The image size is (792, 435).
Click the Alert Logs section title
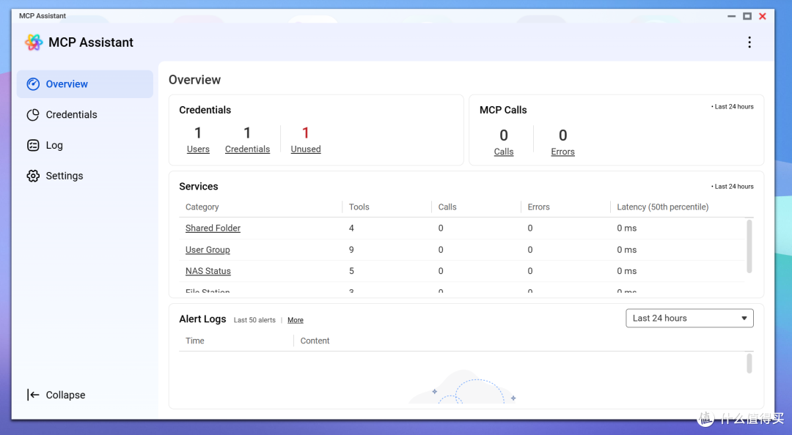(202, 319)
